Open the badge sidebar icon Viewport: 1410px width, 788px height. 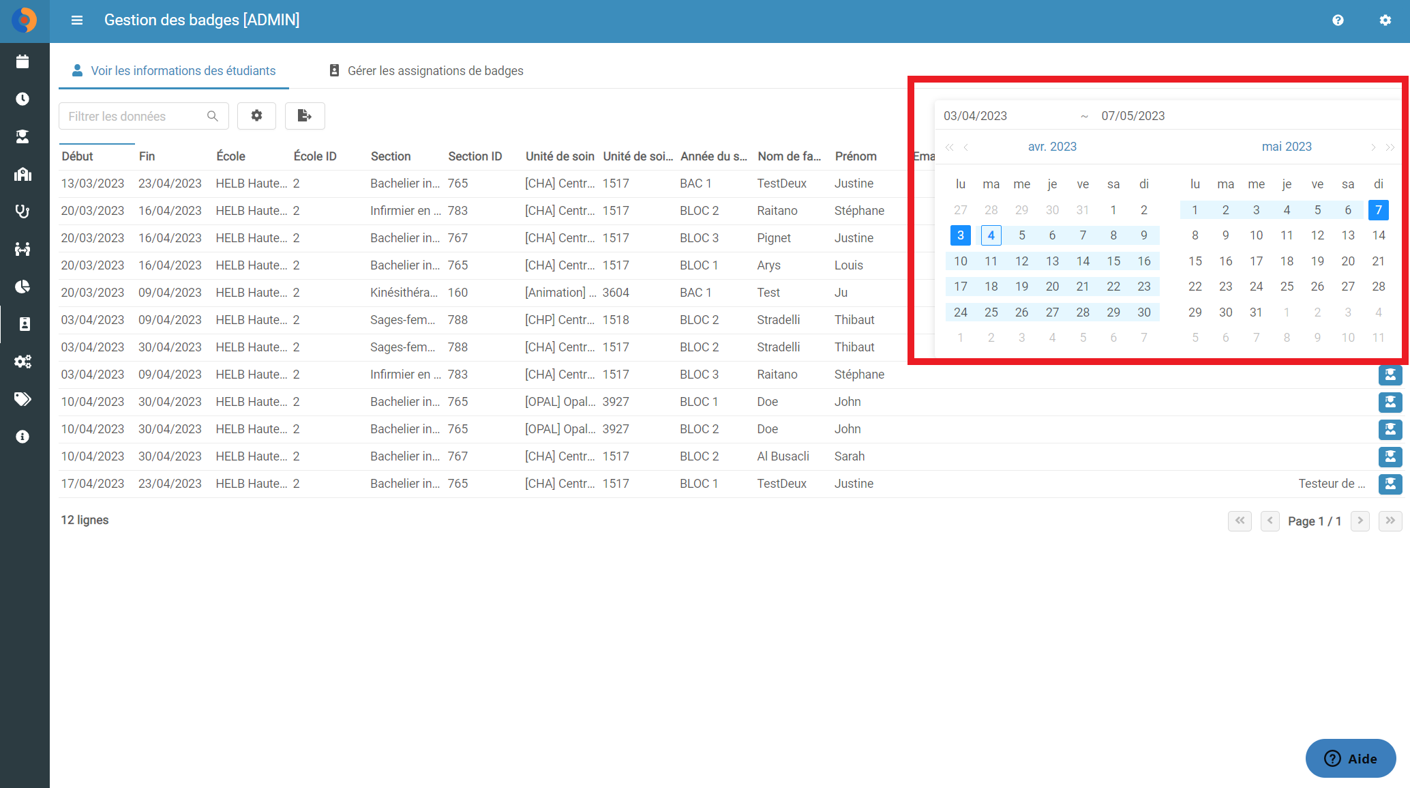(25, 324)
